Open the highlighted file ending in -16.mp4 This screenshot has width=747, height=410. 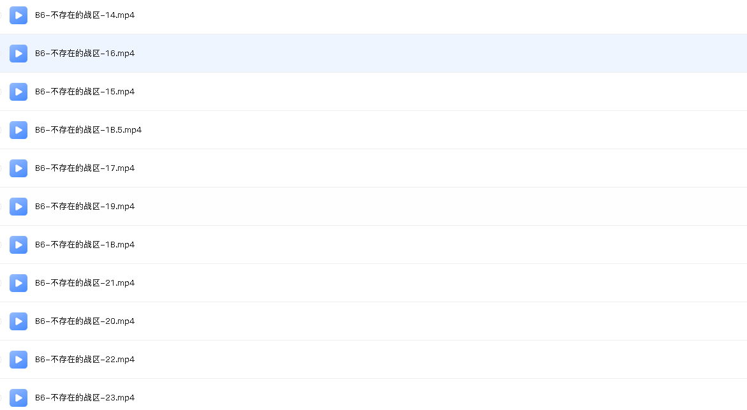pos(85,54)
